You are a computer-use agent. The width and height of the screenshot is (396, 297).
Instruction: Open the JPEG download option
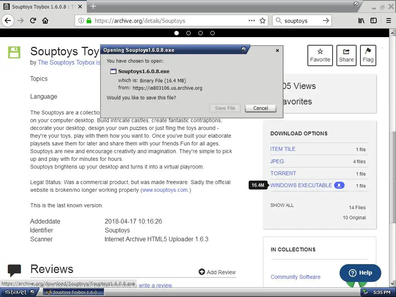pos(277,161)
